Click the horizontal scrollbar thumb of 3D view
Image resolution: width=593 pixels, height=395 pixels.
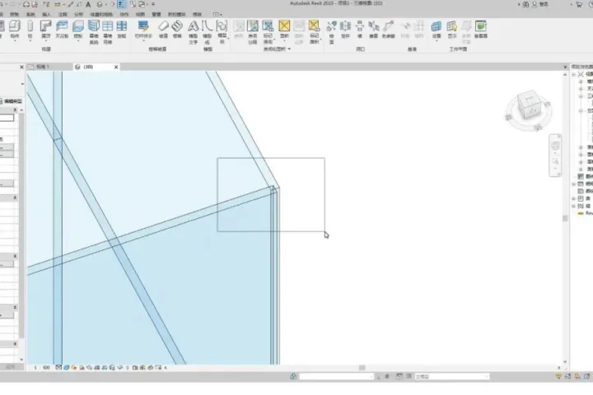pos(362,367)
